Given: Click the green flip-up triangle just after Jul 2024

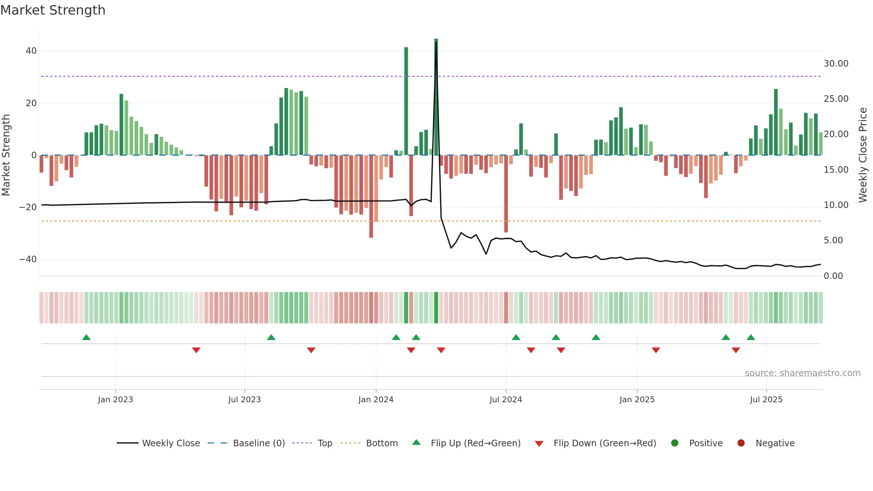Looking at the screenshot, I should pos(516,337).
